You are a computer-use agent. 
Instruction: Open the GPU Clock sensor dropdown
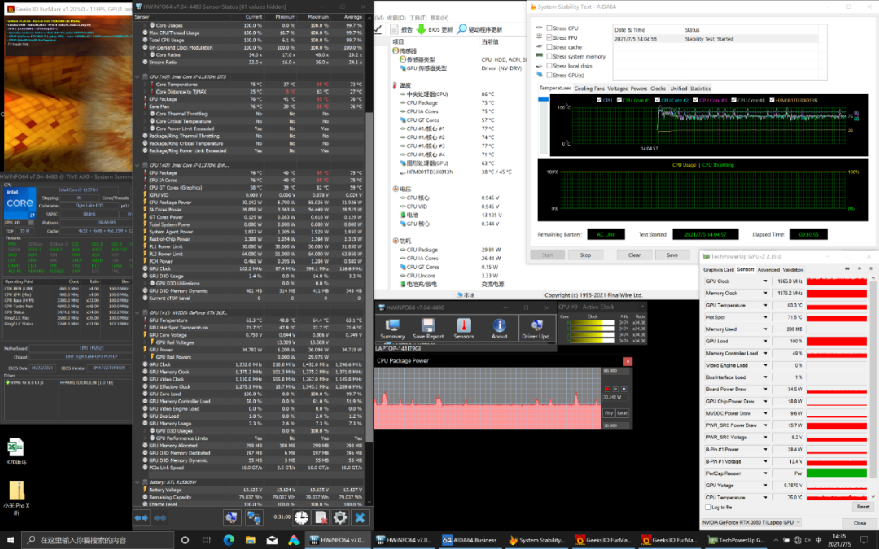pyautogui.click(x=765, y=281)
